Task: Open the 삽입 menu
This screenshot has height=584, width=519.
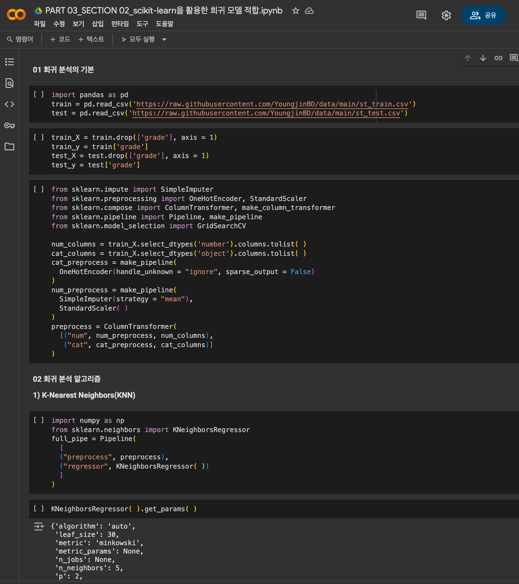Action: [98, 24]
